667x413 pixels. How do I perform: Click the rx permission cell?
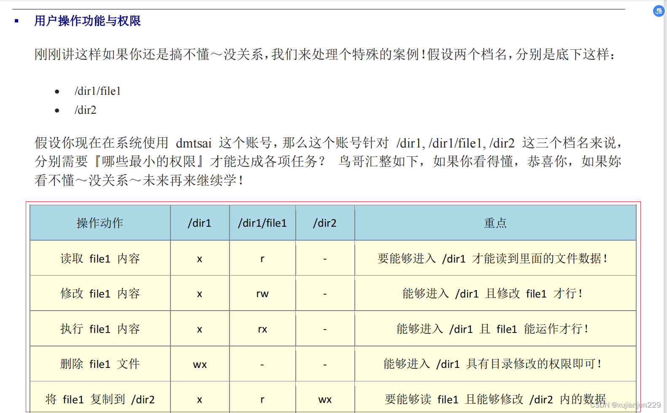coord(262,329)
